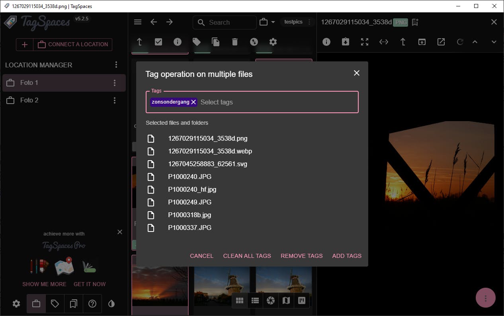Remove the zonsondergang tag chip
This screenshot has width=504, height=316.
click(x=193, y=102)
